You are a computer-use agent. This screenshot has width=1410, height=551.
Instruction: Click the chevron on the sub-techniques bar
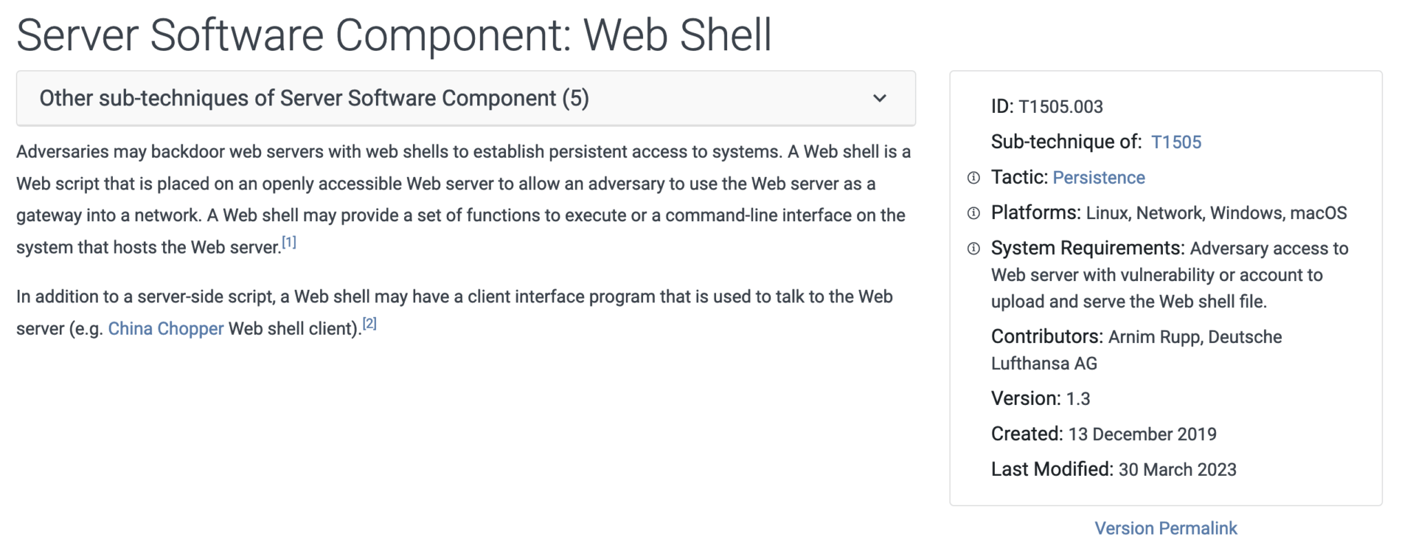point(879,99)
